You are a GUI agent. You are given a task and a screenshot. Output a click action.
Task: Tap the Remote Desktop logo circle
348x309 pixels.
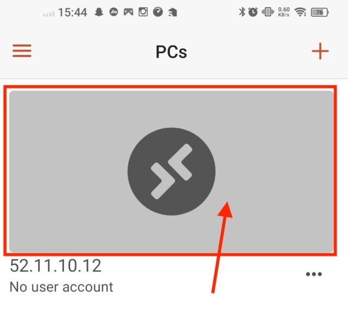[x=171, y=172]
